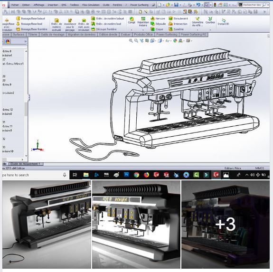Expand the arrow under Répétition linéaire
Image resolution: width=273 pixels, height=272 pixels.
[143, 30]
